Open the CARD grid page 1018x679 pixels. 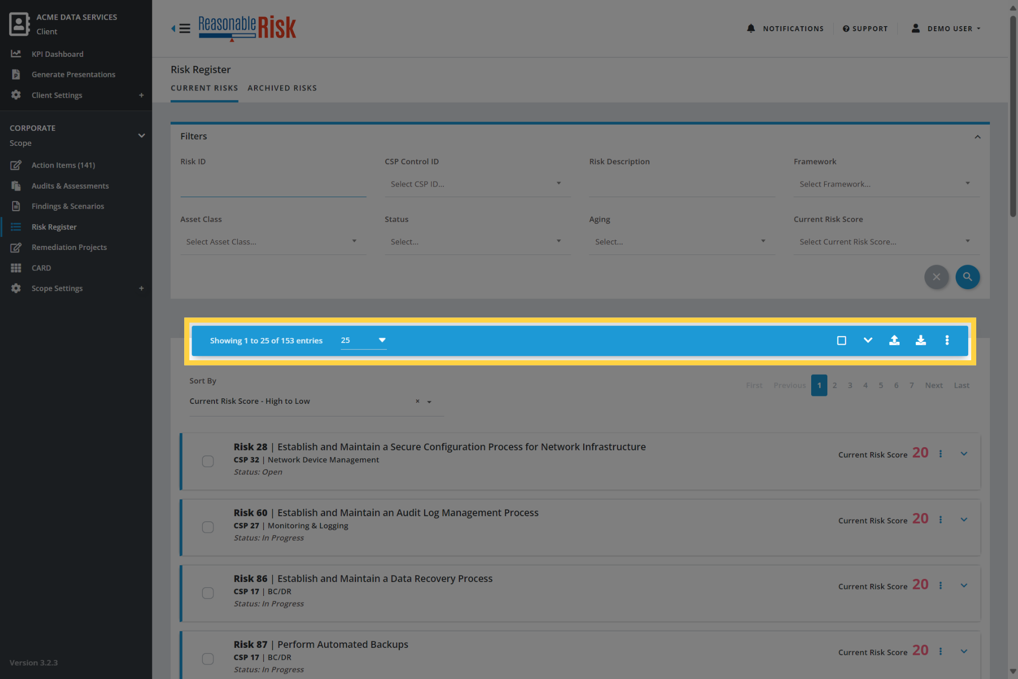pos(41,268)
